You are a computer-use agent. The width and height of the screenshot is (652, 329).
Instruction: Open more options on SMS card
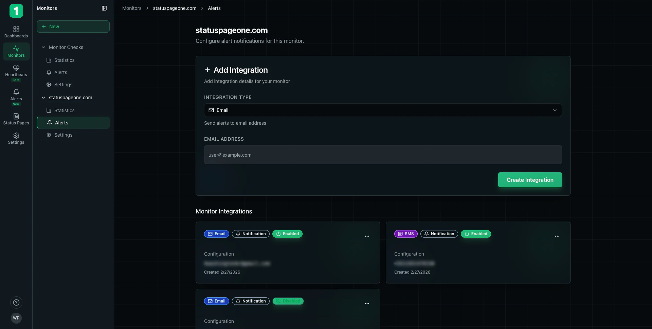[557, 236]
